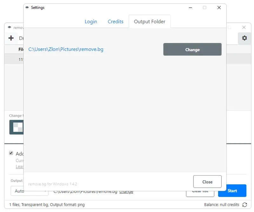Toggle the Add checkbox in main window

[x=11, y=153]
